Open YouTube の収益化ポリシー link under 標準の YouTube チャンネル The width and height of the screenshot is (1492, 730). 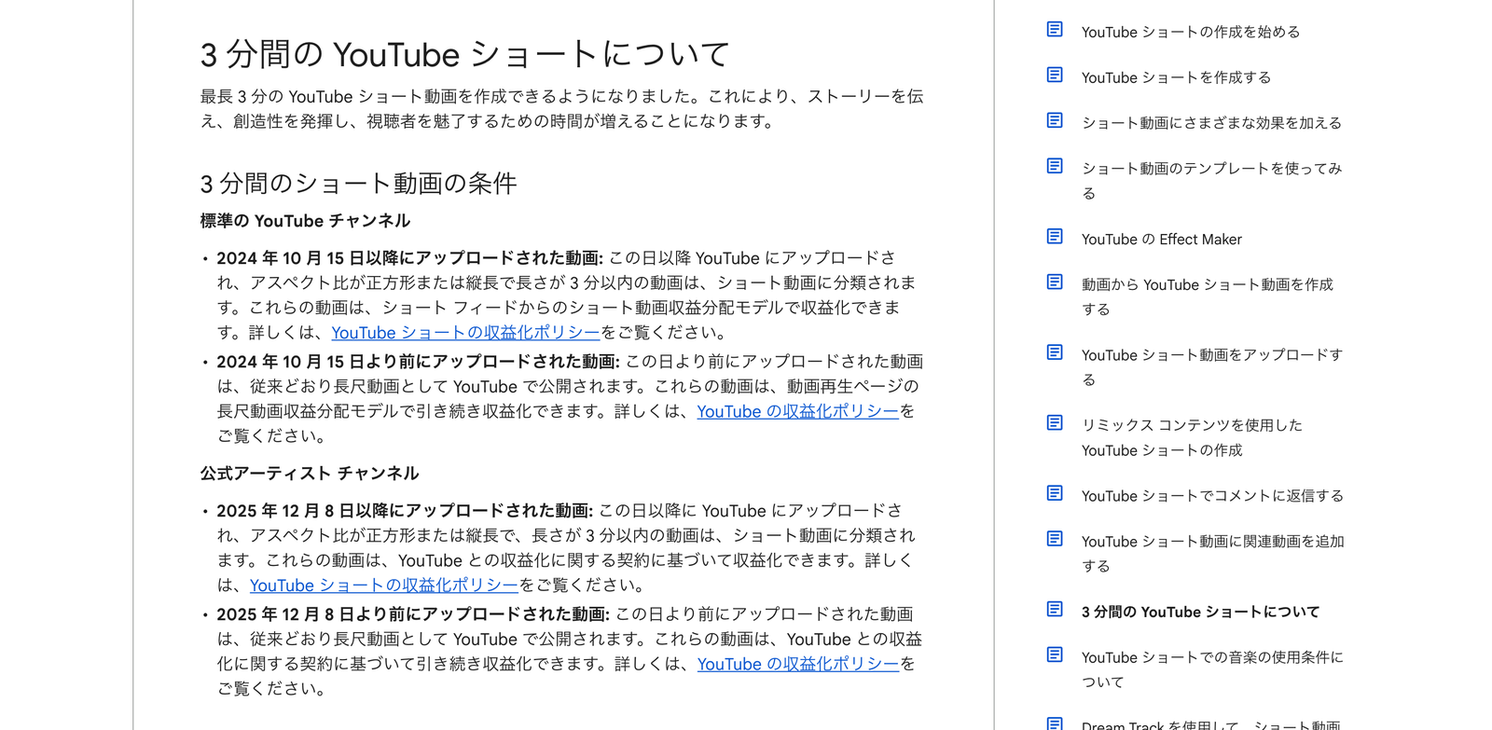click(797, 411)
